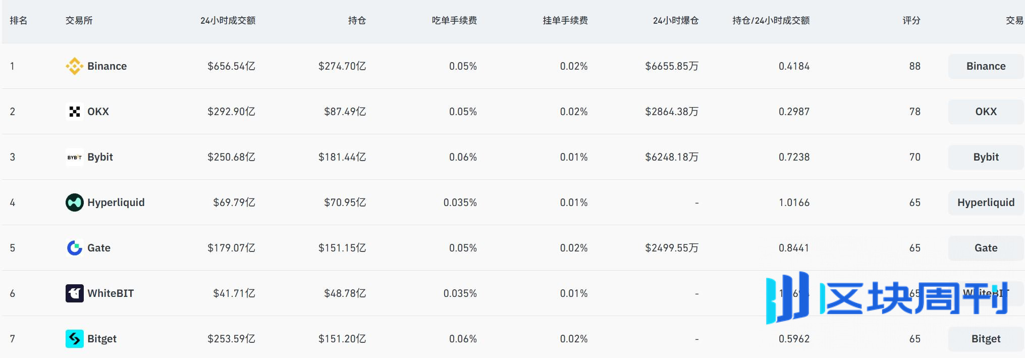Click the Bybit logo icon

click(x=75, y=157)
